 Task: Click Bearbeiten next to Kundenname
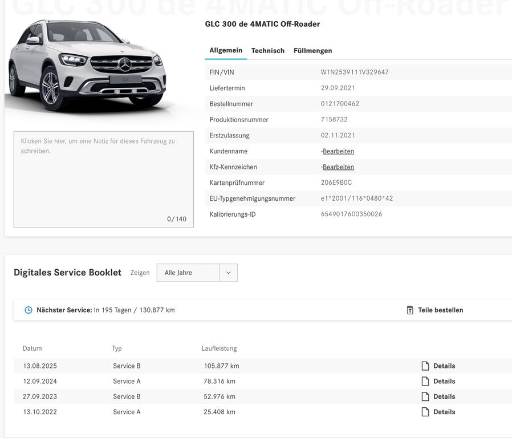tap(339, 151)
